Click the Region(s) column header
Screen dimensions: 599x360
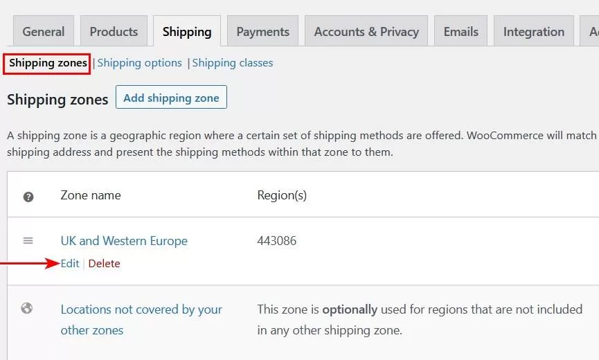282,195
